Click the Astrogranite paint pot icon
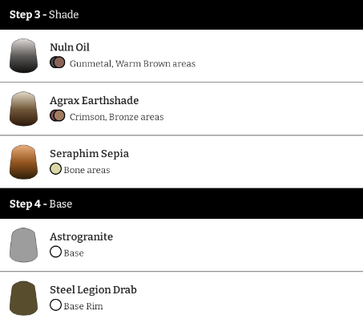The width and height of the screenshot is (363, 323). click(x=23, y=245)
